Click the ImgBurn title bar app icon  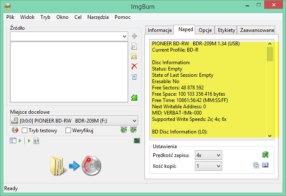pyautogui.click(x=8, y=6)
